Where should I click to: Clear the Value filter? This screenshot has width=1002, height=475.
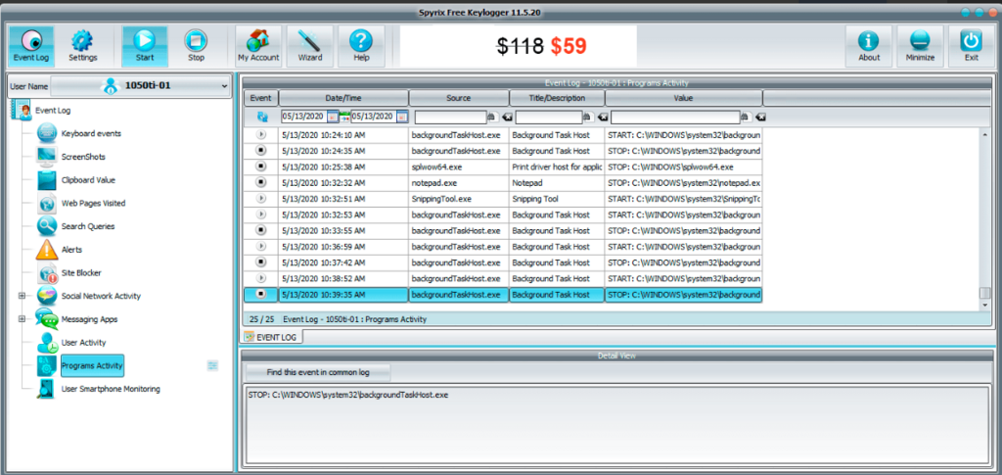(760, 117)
